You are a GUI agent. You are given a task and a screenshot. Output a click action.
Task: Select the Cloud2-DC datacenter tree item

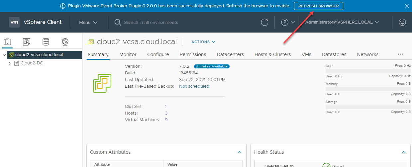(x=32, y=63)
